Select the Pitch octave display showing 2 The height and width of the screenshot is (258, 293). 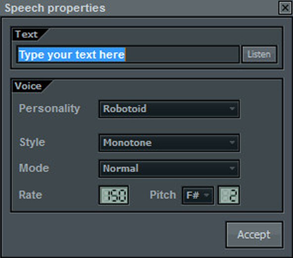[229, 195]
